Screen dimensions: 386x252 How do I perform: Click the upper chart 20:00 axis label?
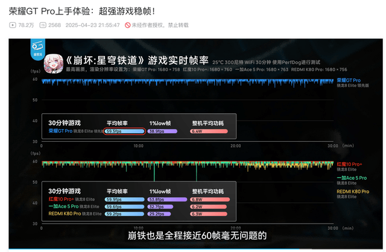(x=236, y=146)
